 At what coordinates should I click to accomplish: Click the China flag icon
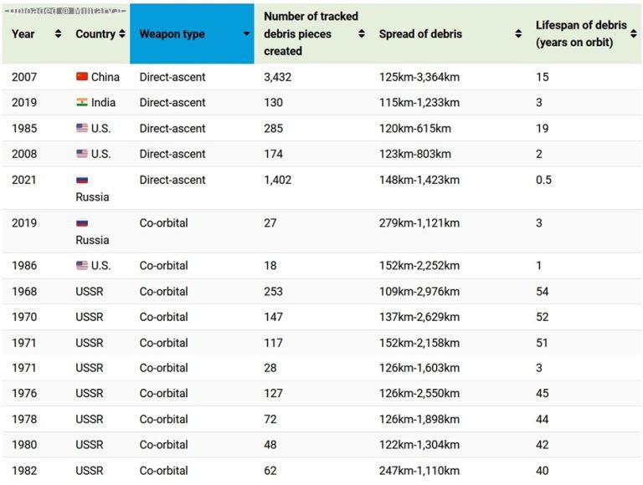point(82,77)
